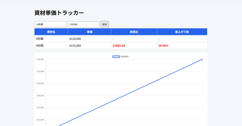Click the 130,000 y-axis label
Screen dimensions: 242x126
[40, 71]
